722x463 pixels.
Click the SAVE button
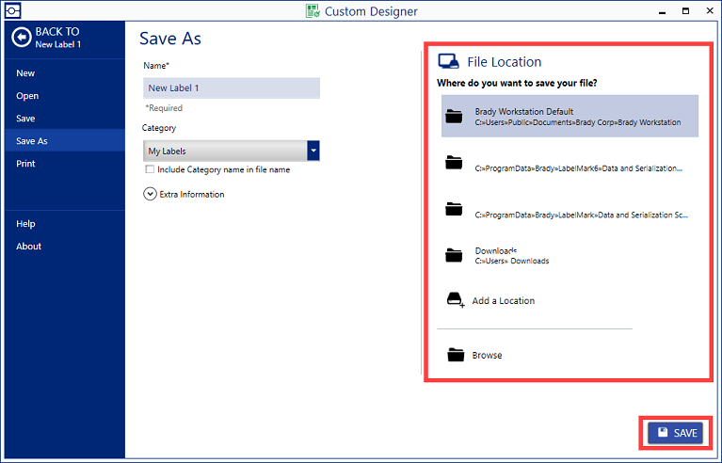pyautogui.click(x=676, y=433)
